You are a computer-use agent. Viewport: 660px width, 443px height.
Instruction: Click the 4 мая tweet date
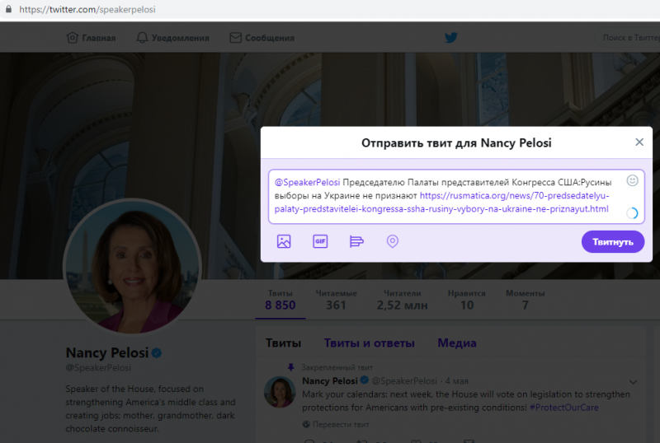click(457, 381)
